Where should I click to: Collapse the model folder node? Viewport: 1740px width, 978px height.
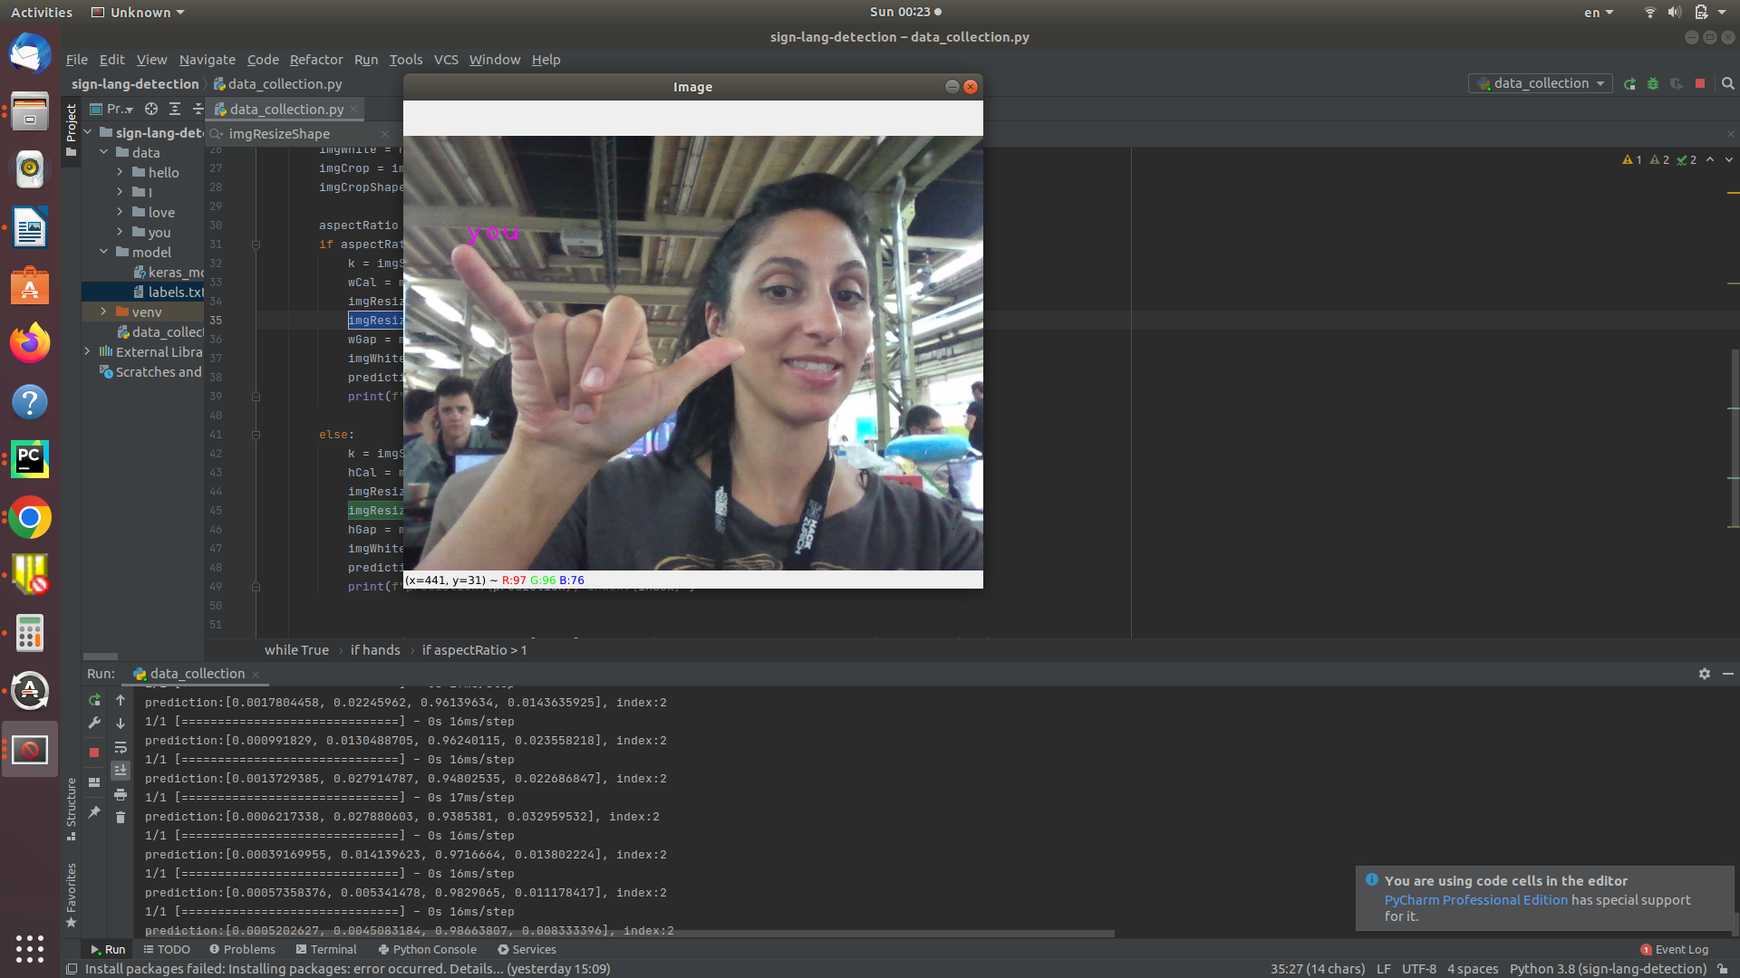tap(104, 252)
